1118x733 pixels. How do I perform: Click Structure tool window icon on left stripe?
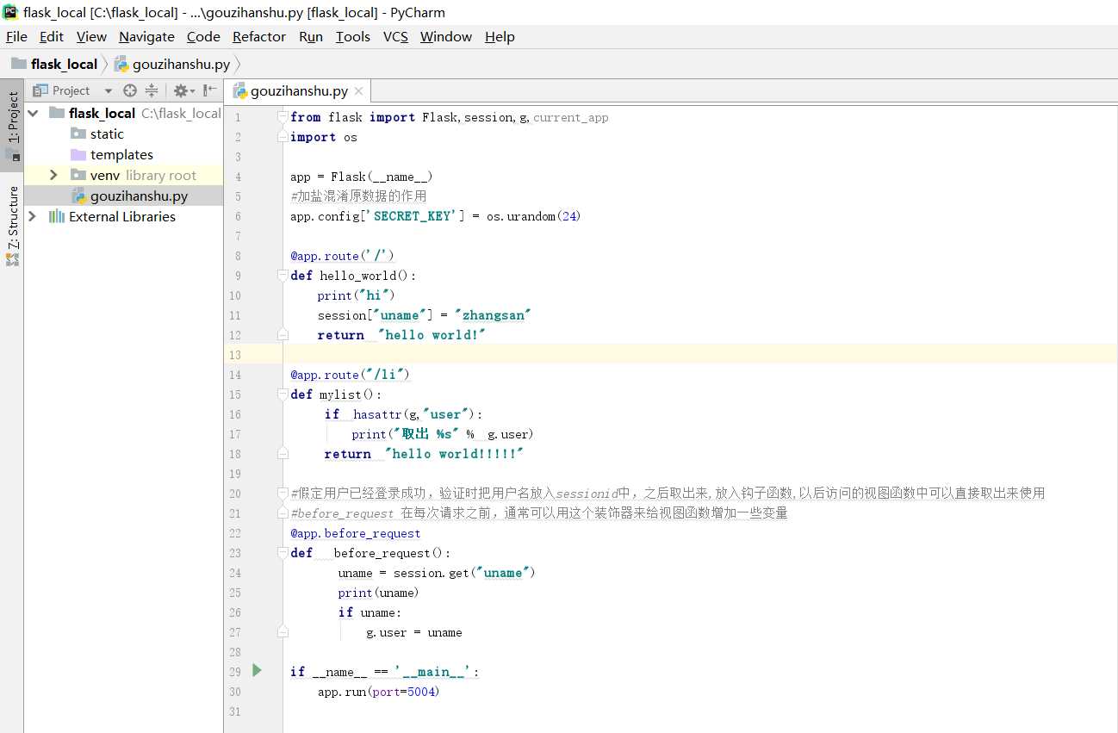[x=12, y=259]
